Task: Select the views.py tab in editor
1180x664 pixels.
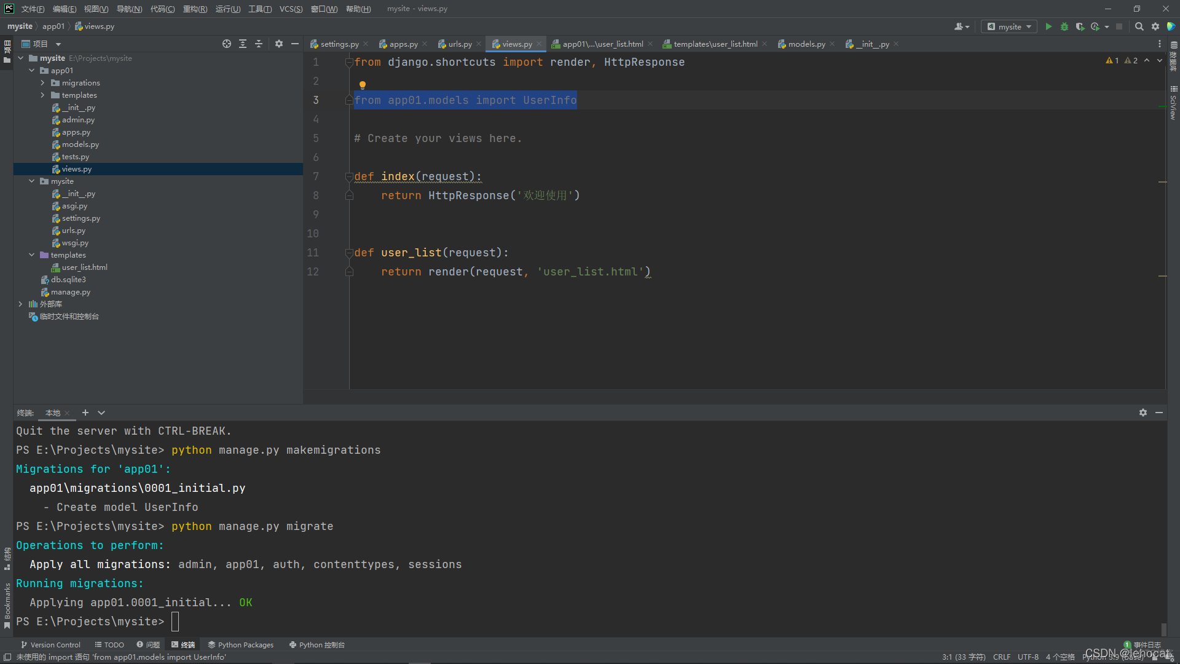Action: (x=516, y=44)
